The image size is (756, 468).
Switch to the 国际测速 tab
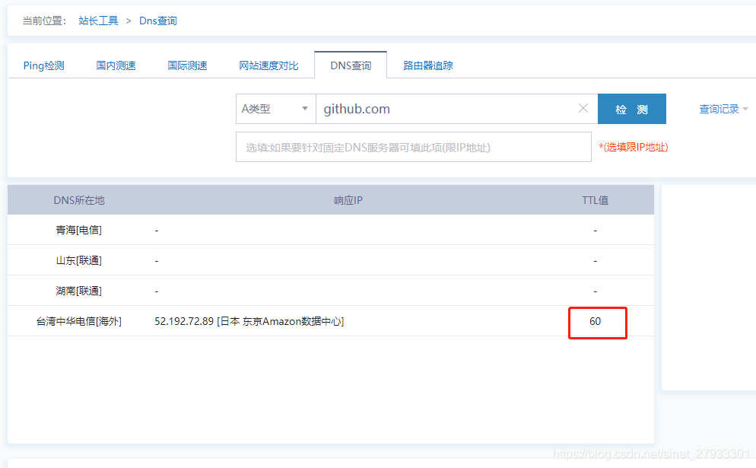click(x=188, y=65)
